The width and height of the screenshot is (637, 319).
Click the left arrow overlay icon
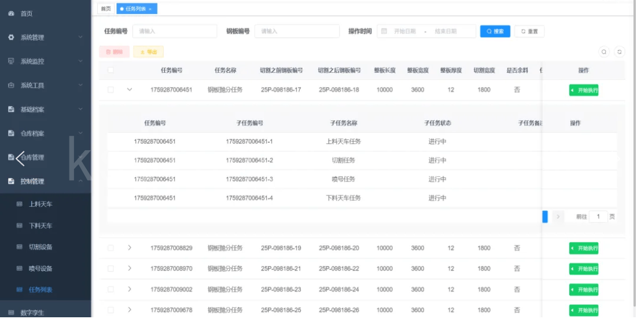(x=20, y=157)
